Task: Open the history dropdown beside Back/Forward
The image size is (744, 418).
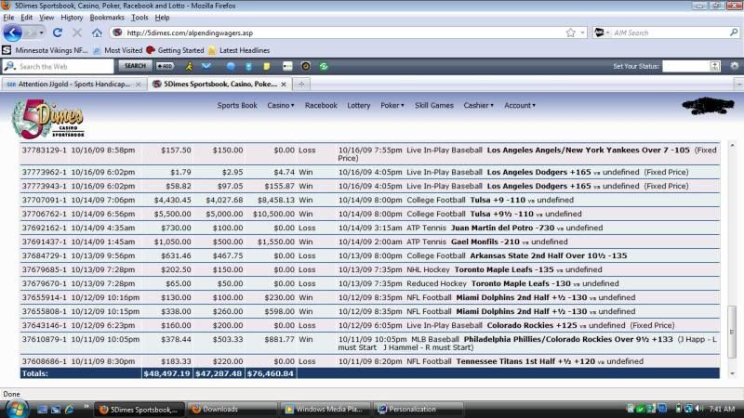Action: 41,33
